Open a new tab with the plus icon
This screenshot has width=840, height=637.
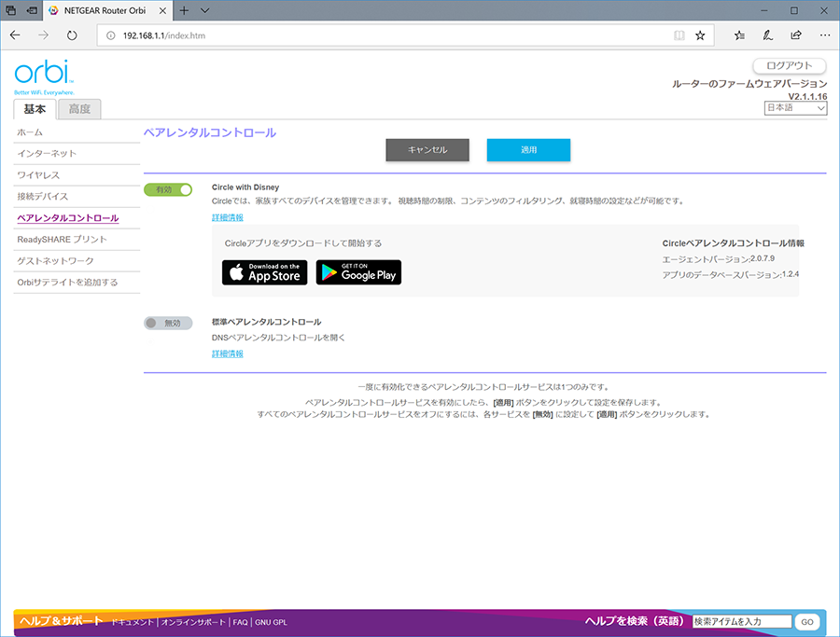point(185,10)
